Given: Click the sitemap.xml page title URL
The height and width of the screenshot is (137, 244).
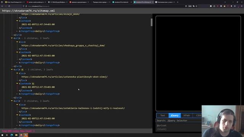Looking at the screenshot, I should 28,11.
